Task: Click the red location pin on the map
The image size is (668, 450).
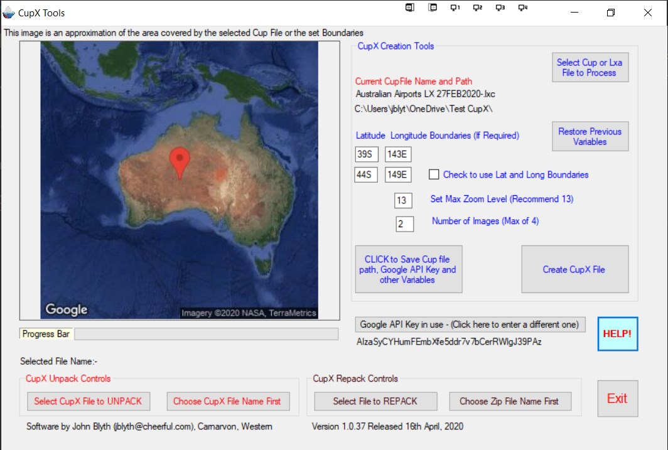Action: [x=180, y=163]
